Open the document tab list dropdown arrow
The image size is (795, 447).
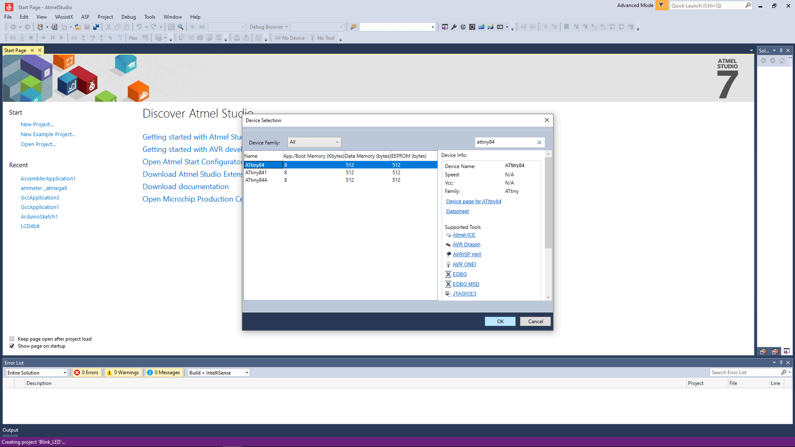coord(751,50)
